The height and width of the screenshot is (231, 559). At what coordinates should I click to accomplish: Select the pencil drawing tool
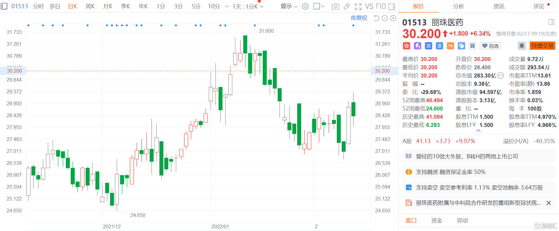coord(347,6)
